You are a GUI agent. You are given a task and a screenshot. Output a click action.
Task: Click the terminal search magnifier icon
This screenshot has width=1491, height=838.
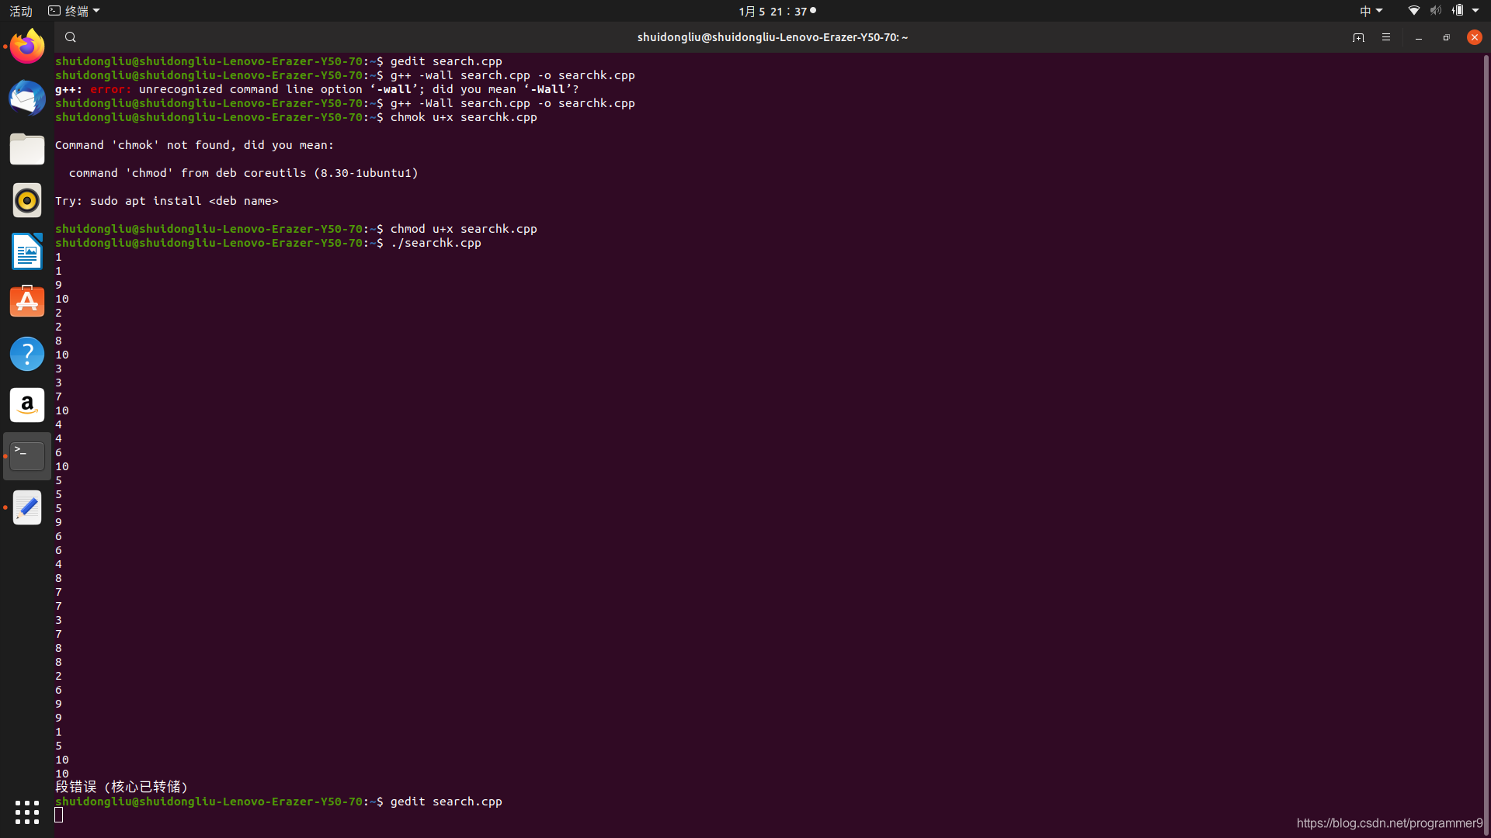coord(70,37)
